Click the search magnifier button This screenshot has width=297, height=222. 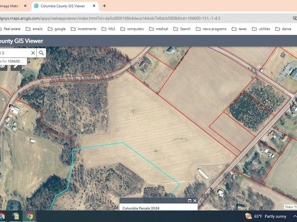41,53
